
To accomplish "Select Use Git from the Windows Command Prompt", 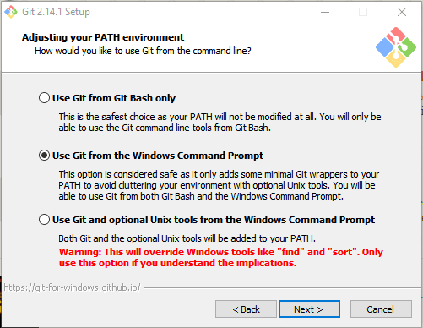I will point(44,156).
